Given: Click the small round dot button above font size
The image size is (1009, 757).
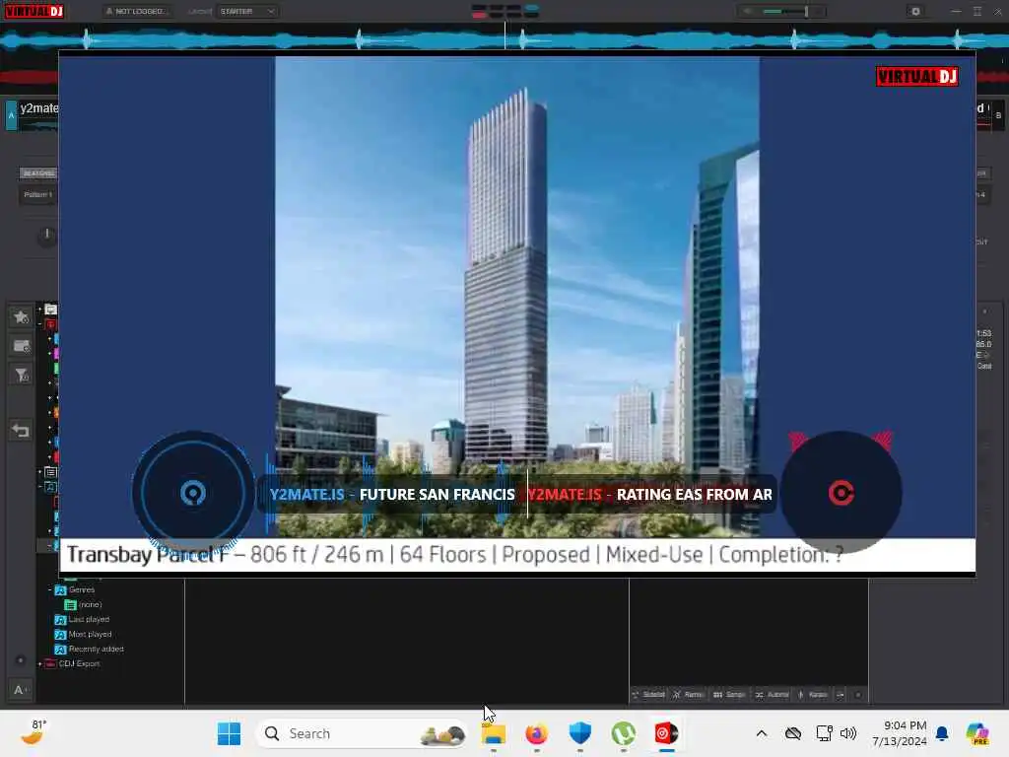Looking at the screenshot, I should 20,660.
